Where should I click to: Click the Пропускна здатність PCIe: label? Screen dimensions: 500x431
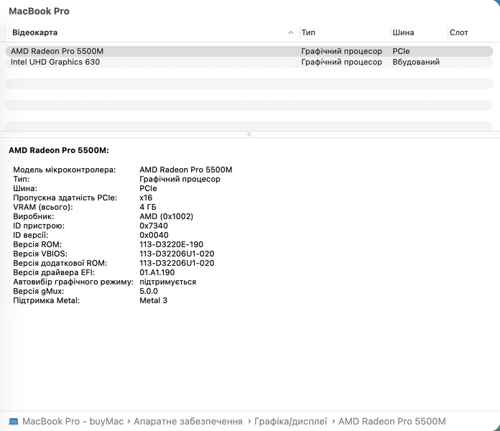pos(65,198)
